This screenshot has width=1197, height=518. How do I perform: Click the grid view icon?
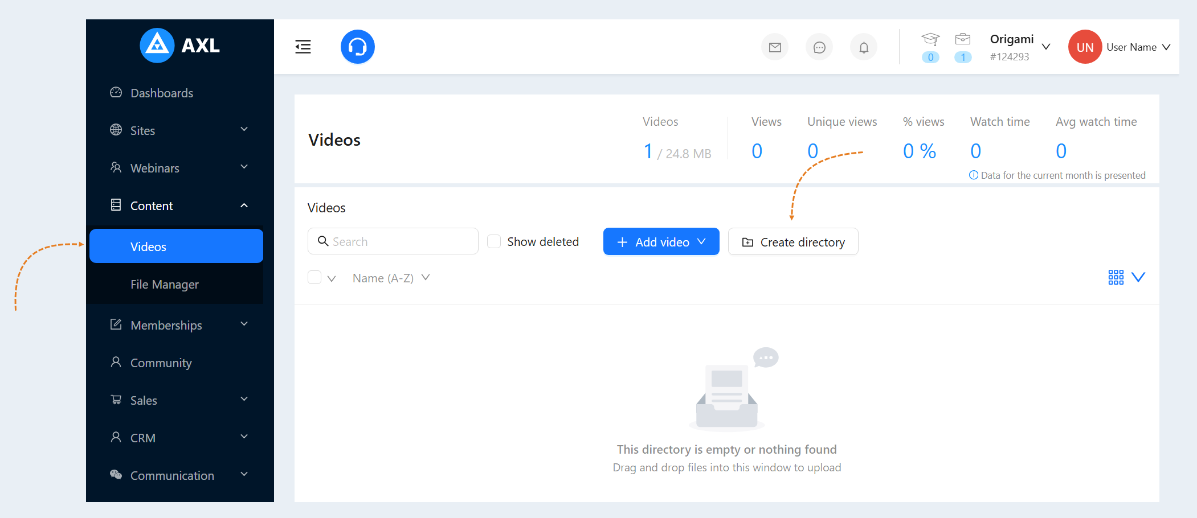click(x=1116, y=277)
